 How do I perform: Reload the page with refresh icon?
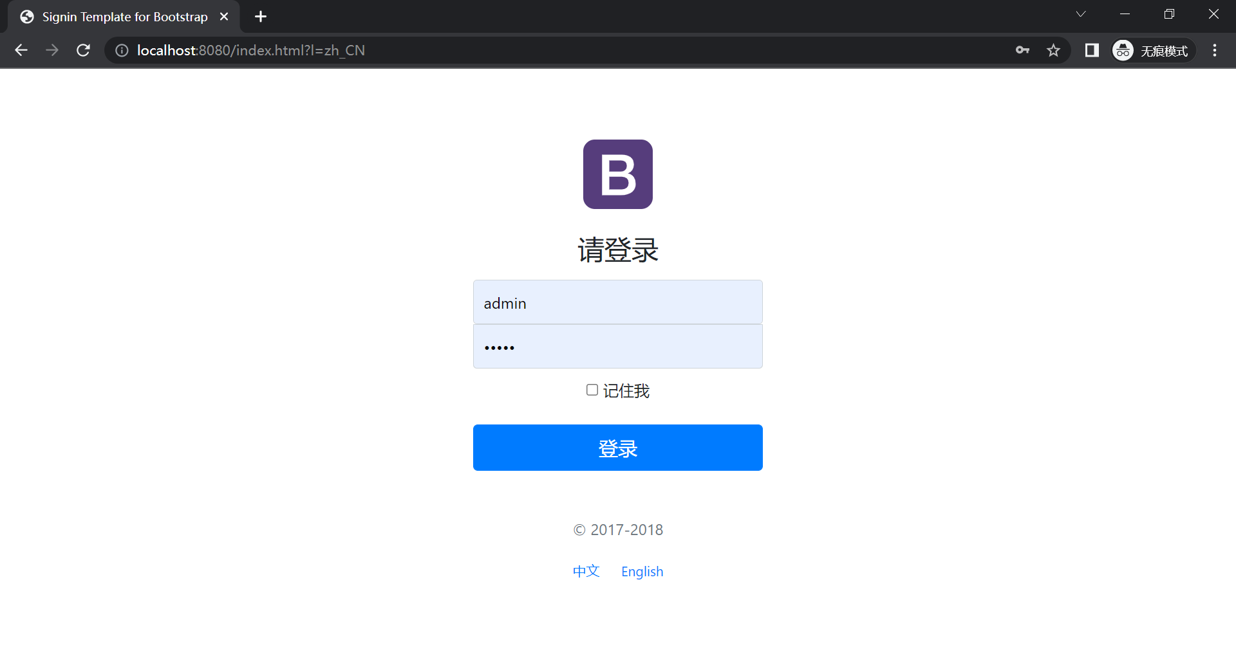click(x=83, y=50)
